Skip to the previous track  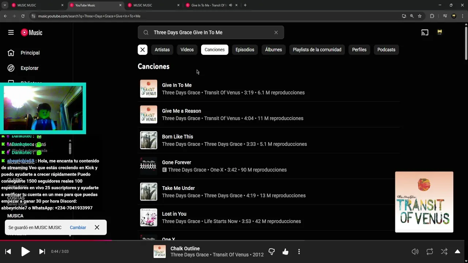[8, 252]
